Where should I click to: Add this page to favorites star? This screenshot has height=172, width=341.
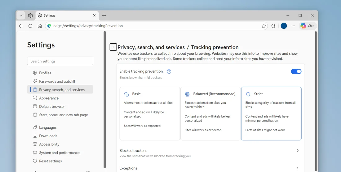pos(263,26)
